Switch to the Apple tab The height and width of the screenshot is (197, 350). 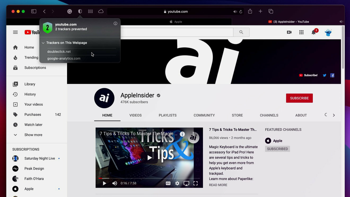point(176,22)
